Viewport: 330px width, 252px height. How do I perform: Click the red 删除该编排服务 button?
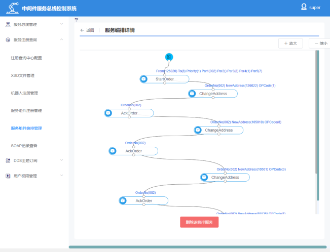point(199,222)
